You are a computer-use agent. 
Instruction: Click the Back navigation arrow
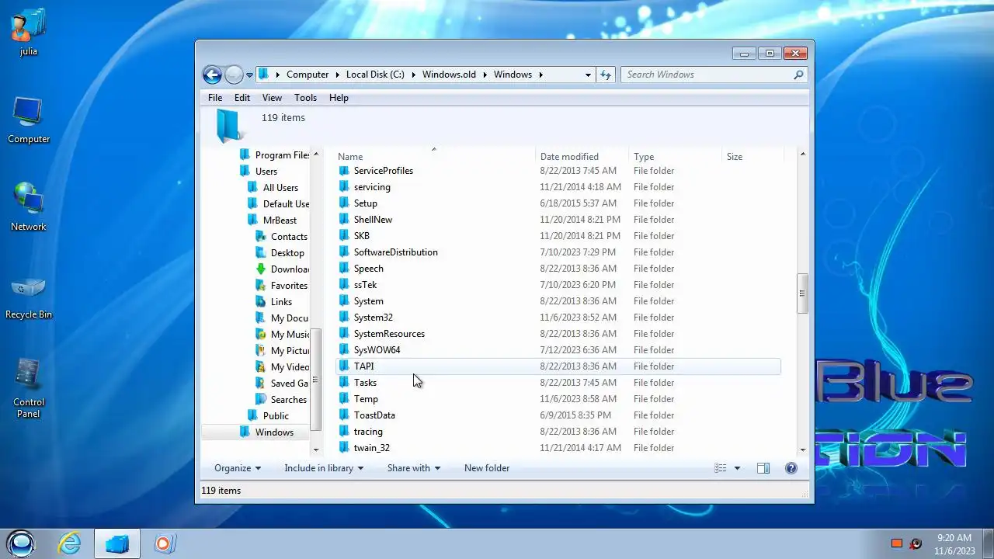pyautogui.click(x=212, y=75)
